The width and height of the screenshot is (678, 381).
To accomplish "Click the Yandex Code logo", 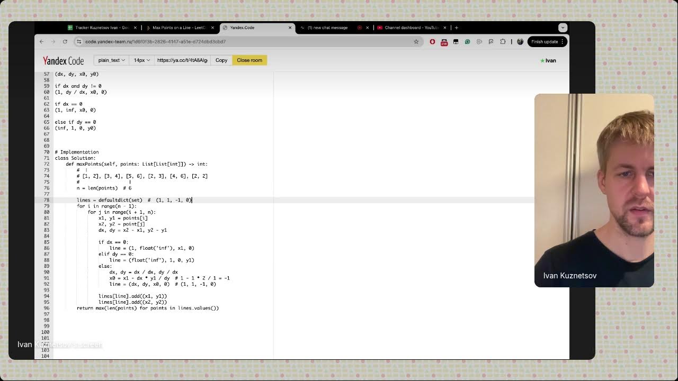I will [63, 60].
